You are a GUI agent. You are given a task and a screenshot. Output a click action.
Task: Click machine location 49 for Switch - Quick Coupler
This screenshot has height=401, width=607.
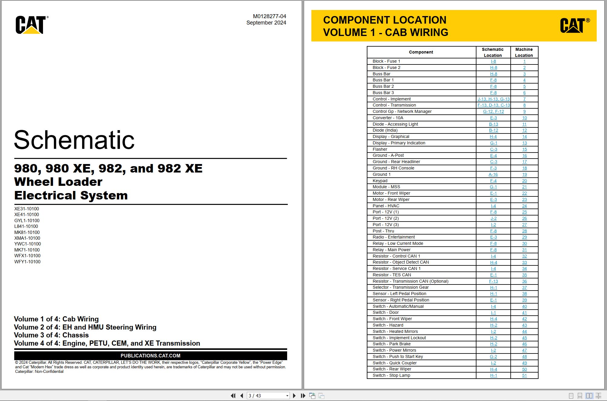(x=524, y=363)
